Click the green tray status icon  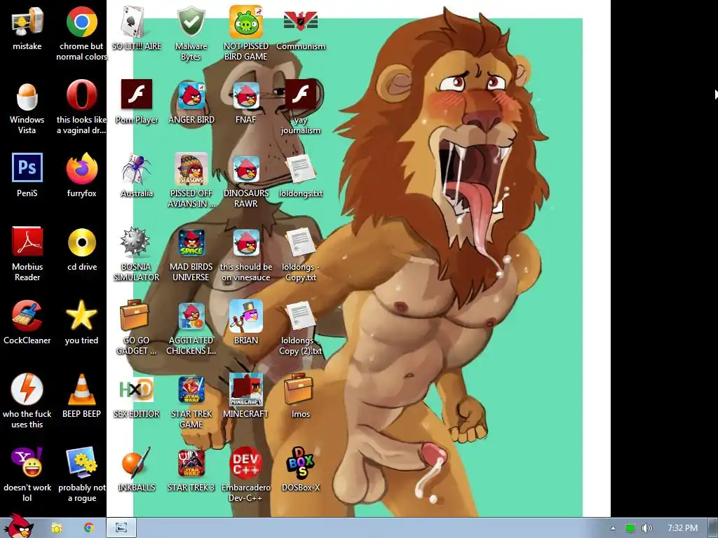coord(630,528)
